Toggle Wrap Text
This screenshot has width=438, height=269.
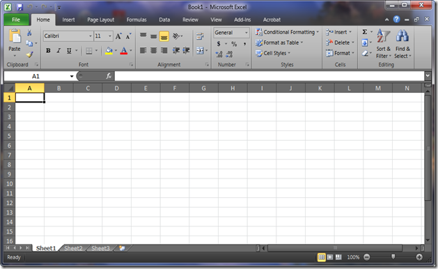(200, 36)
